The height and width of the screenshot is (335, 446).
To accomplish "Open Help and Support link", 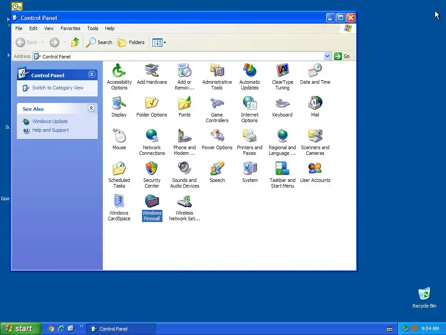I will (x=51, y=130).
